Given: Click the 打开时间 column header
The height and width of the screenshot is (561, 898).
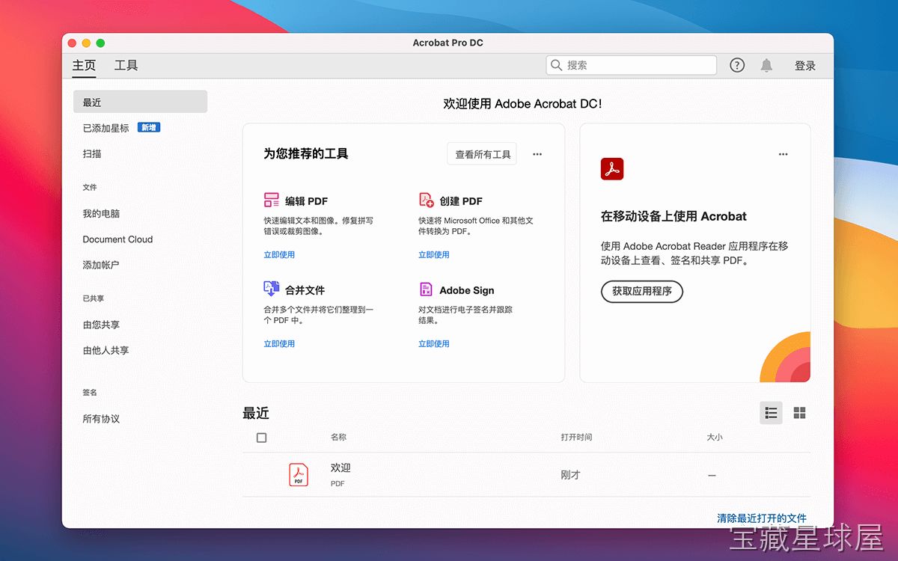Looking at the screenshot, I should pyautogui.click(x=576, y=437).
